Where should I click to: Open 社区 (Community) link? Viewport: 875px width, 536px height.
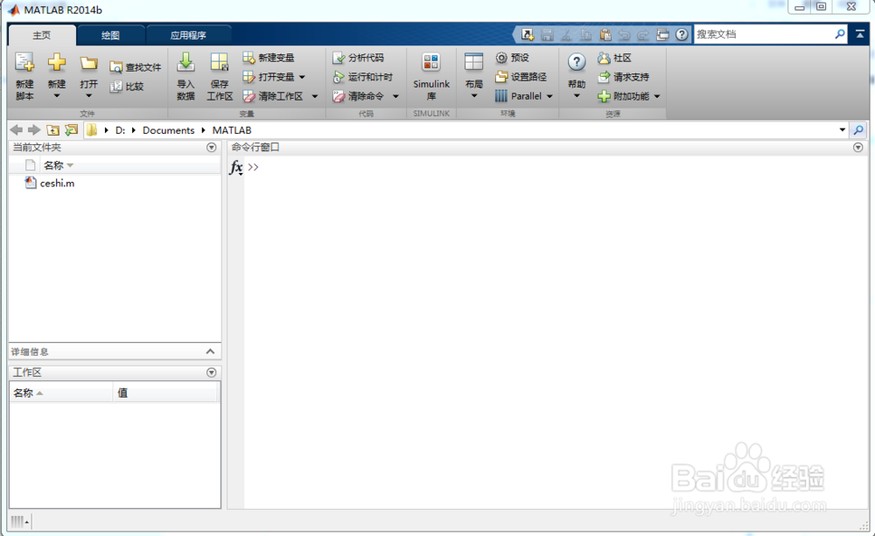click(614, 58)
